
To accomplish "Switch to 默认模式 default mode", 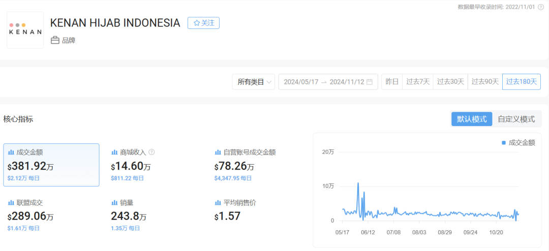I will pyautogui.click(x=471, y=119).
